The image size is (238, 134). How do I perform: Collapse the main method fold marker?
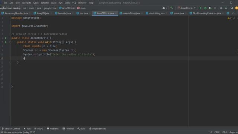point(10,42)
